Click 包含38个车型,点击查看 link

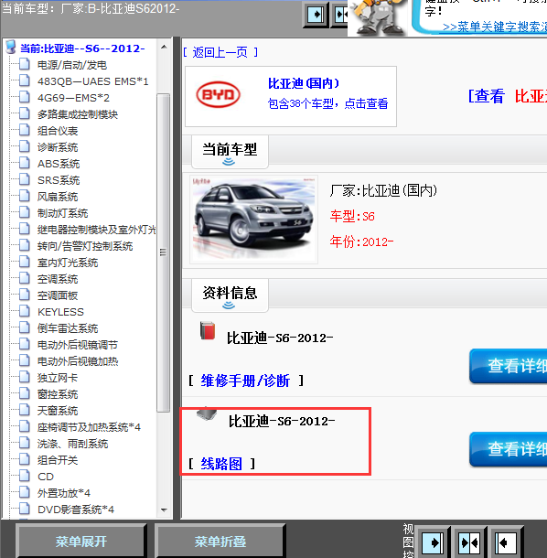[327, 104]
